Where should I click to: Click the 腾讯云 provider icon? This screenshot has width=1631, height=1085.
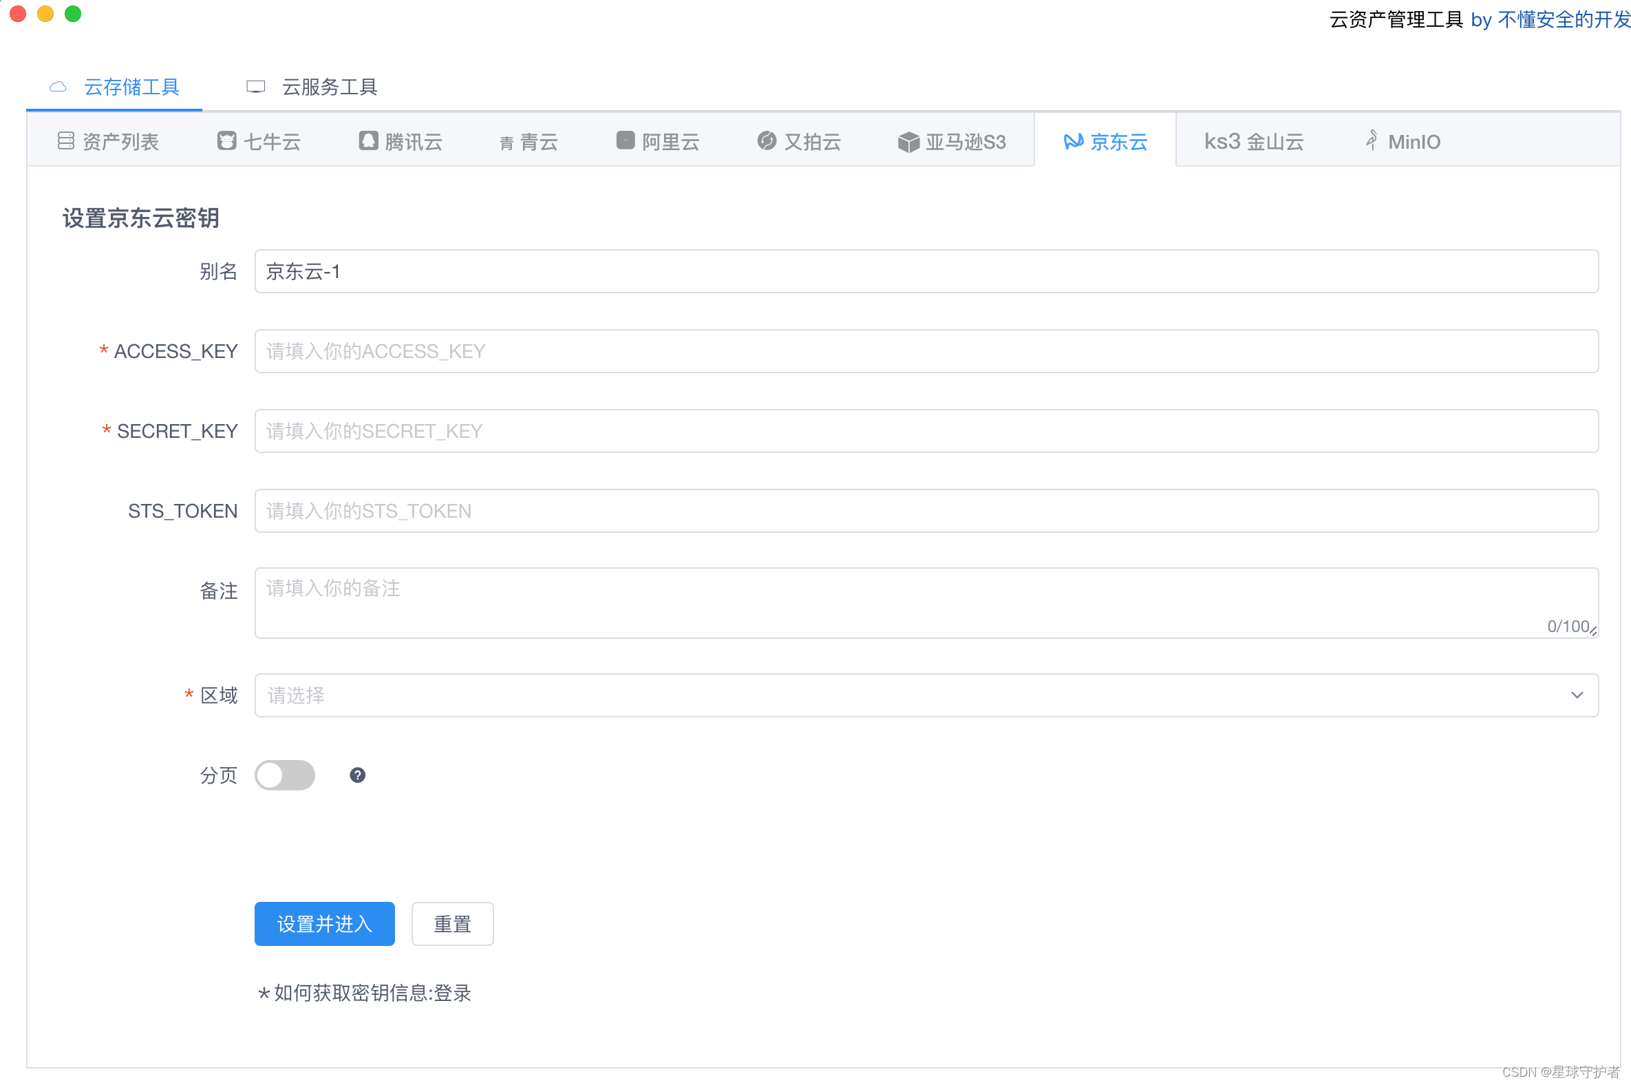click(x=368, y=141)
